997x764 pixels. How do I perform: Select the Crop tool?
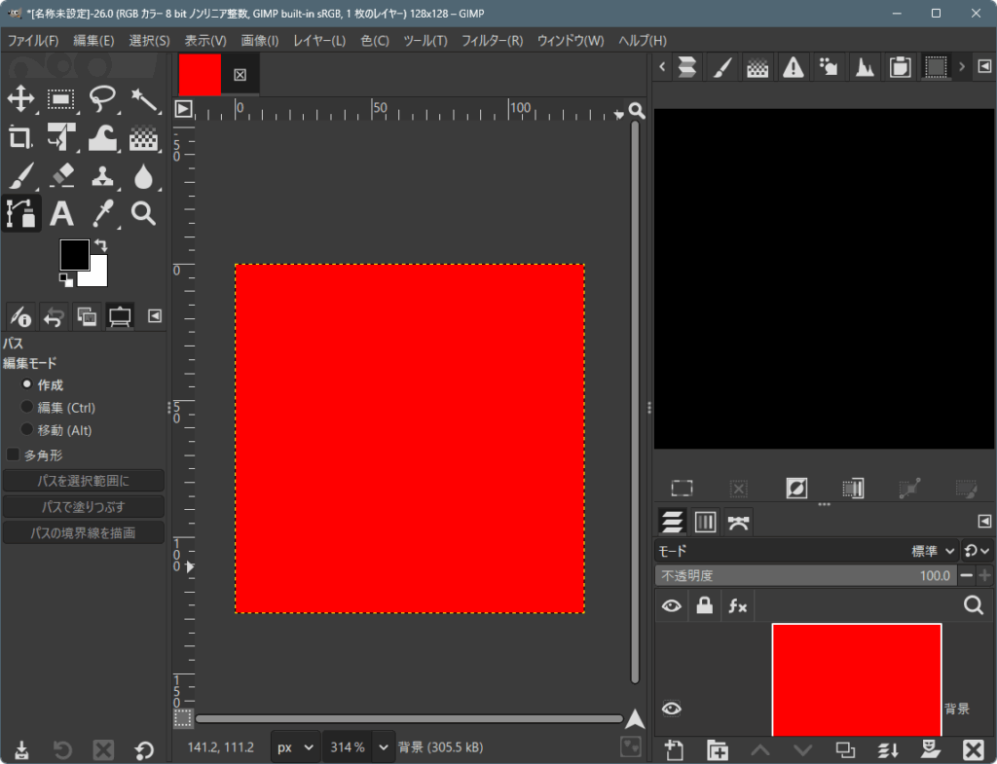click(x=19, y=137)
